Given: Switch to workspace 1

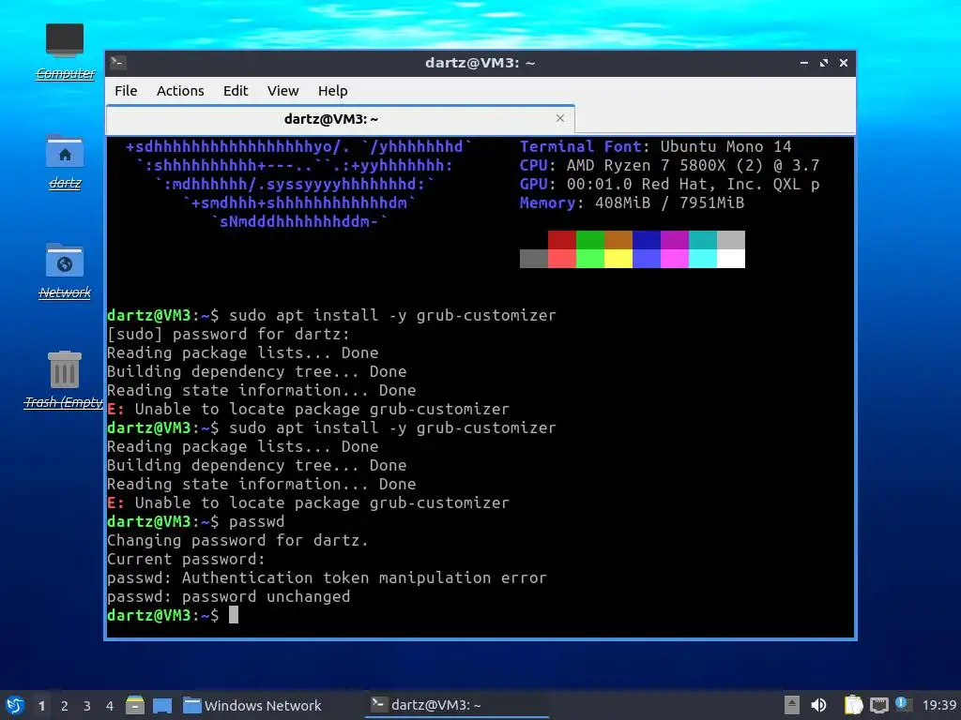Looking at the screenshot, I should (x=41, y=706).
